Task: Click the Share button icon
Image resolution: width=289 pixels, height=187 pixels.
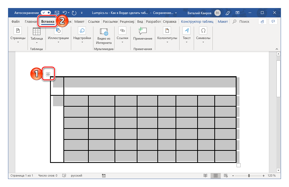Action: click(x=262, y=21)
